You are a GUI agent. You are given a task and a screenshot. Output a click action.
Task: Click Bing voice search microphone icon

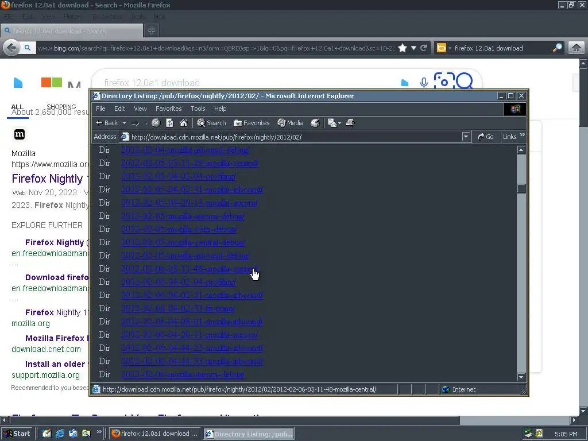click(x=424, y=82)
